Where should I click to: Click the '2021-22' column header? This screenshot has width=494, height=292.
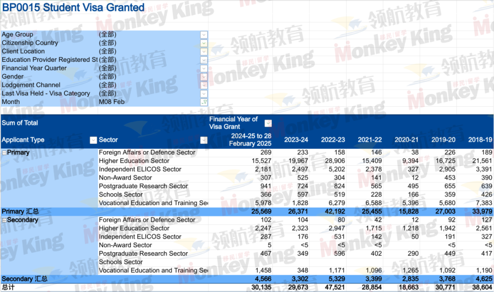pos(370,140)
